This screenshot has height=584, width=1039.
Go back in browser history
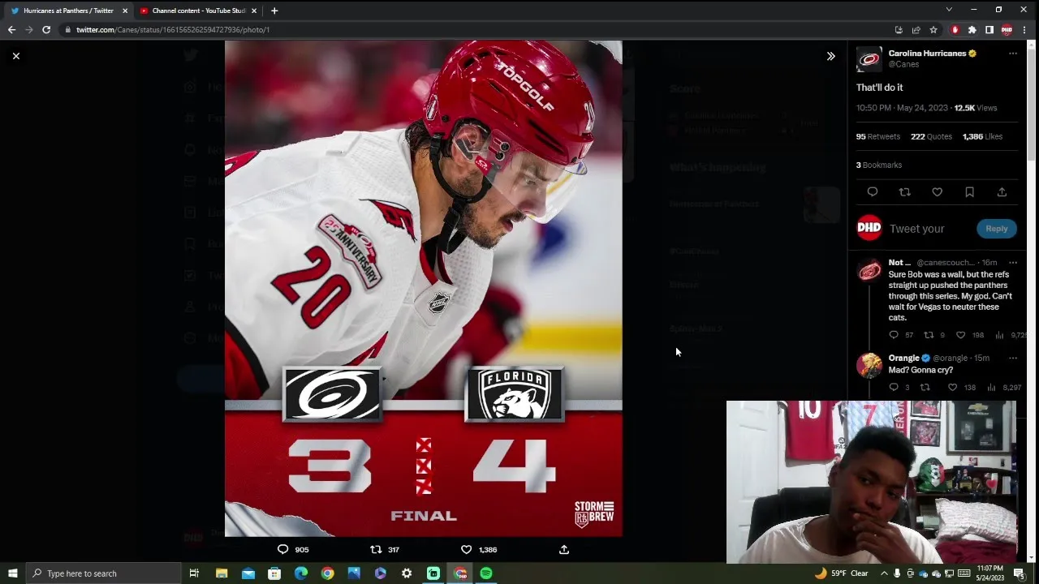11,29
